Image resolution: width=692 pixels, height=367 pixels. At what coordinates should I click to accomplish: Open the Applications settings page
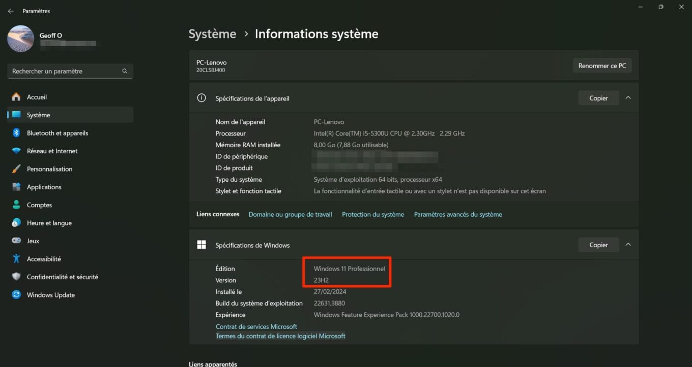(x=70, y=187)
